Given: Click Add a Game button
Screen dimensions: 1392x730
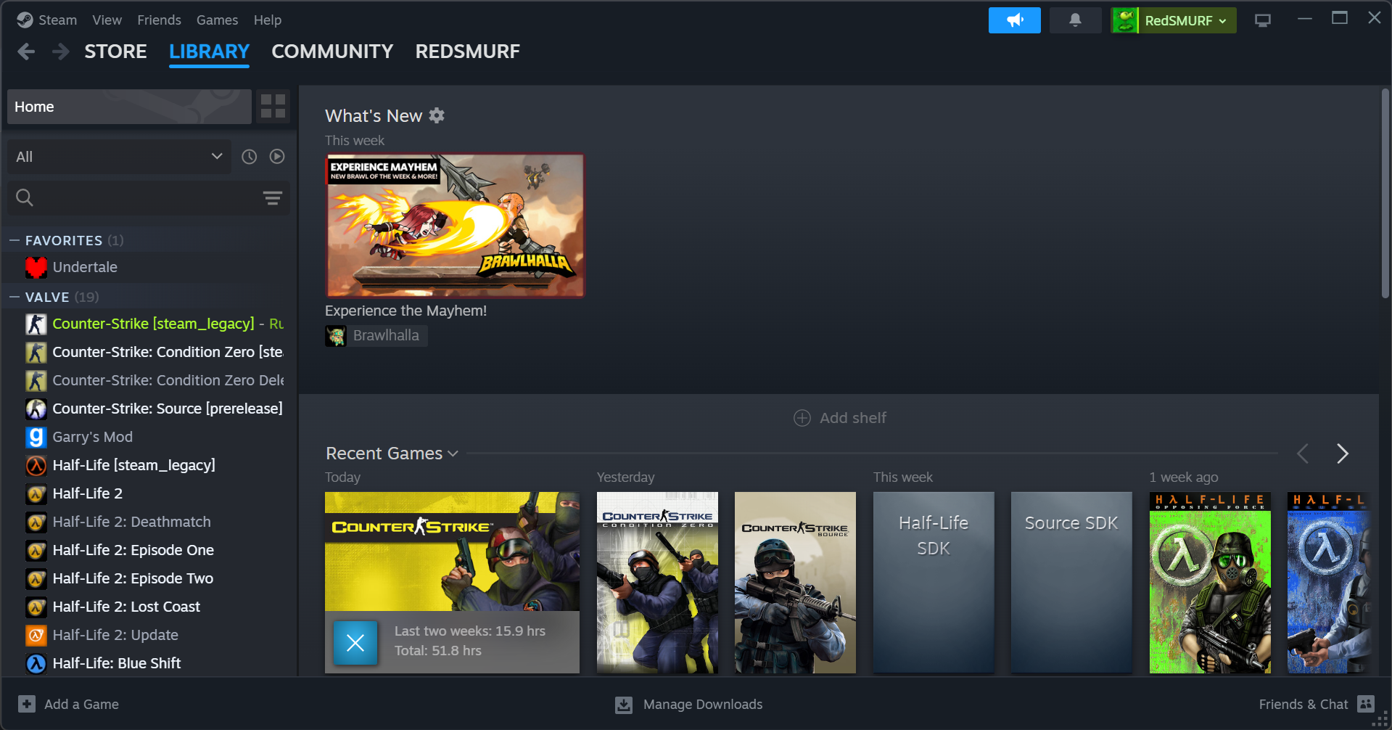Looking at the screenshot, I should click(69, 704).
